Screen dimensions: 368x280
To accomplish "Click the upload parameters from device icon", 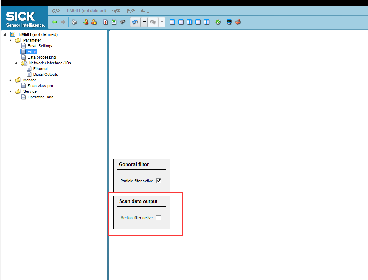I will pos(114,22).
